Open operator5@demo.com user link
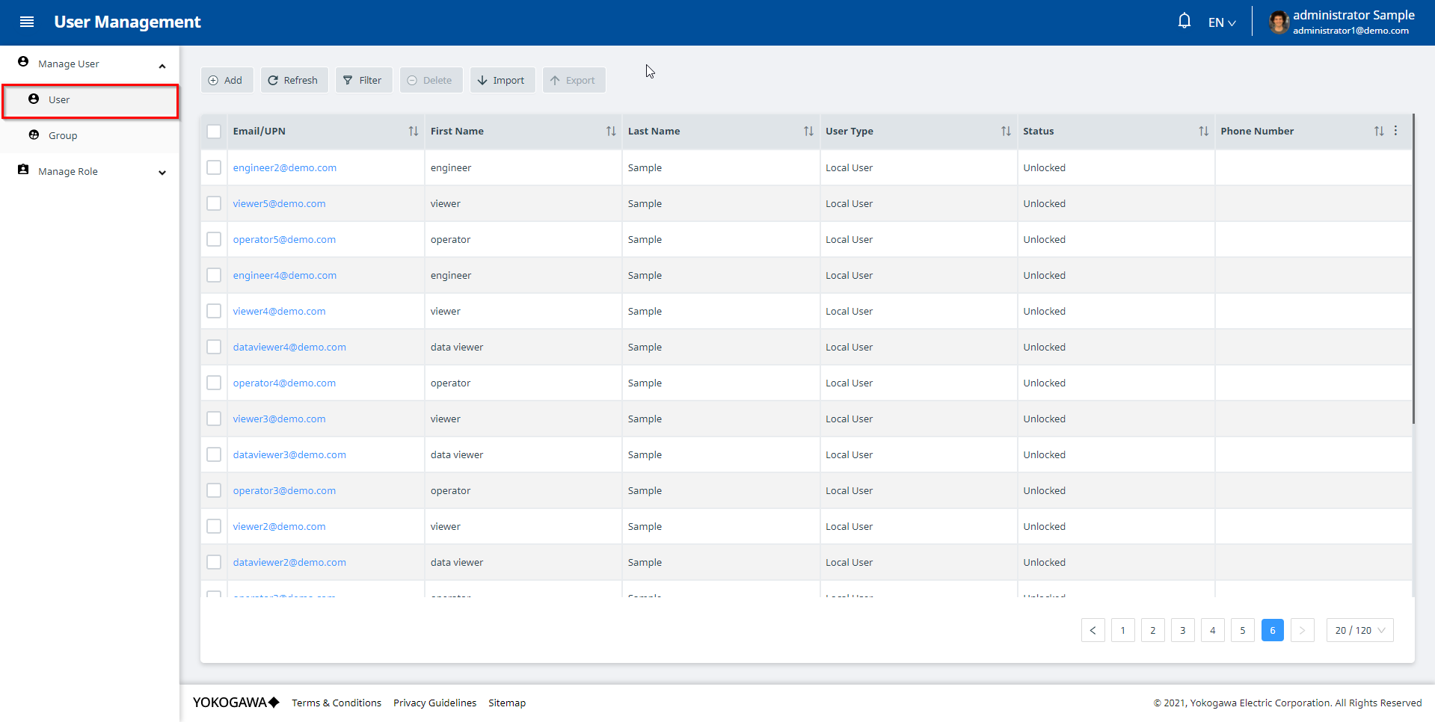 (x=284, y=239)
